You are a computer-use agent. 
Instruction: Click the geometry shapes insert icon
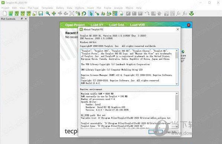pos(109,13)
